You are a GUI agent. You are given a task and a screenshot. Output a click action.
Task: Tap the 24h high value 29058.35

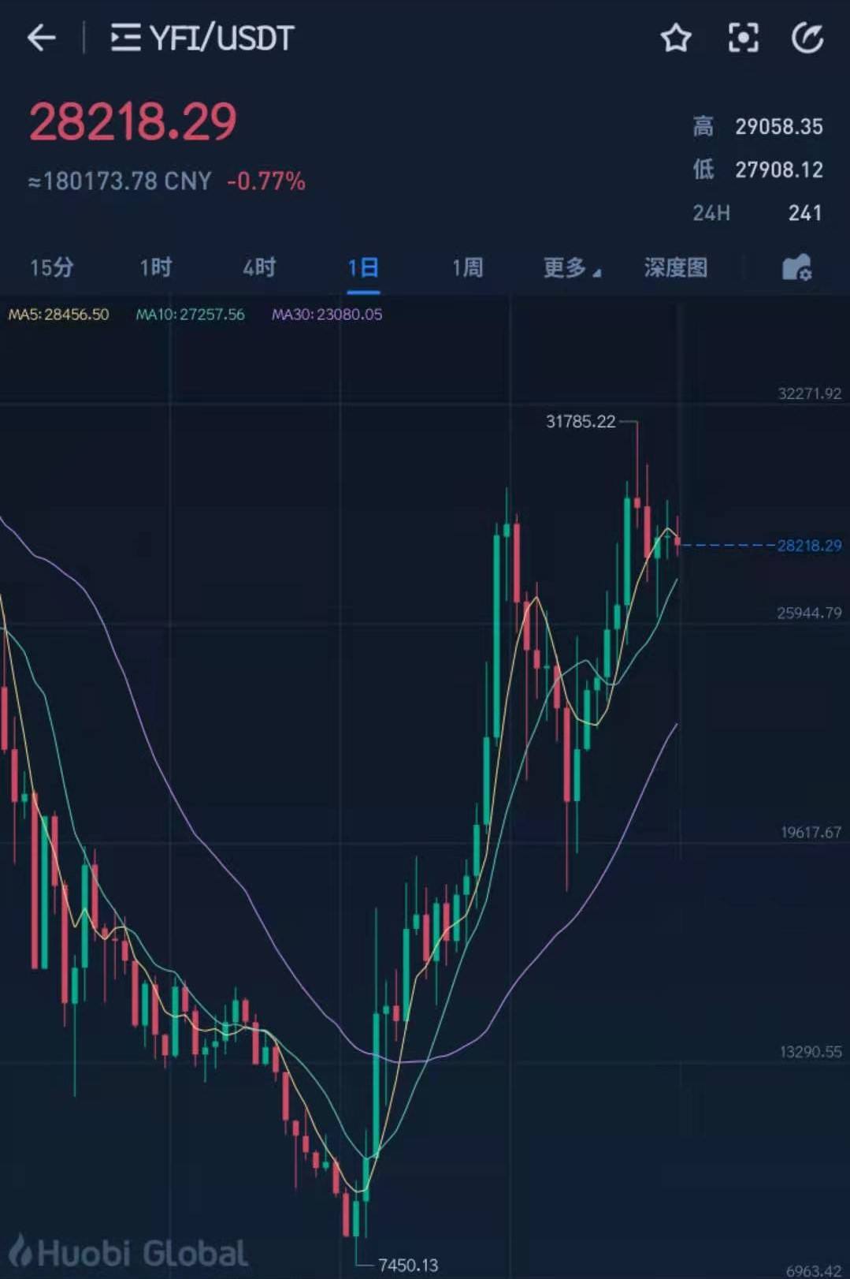coord(779,126)
